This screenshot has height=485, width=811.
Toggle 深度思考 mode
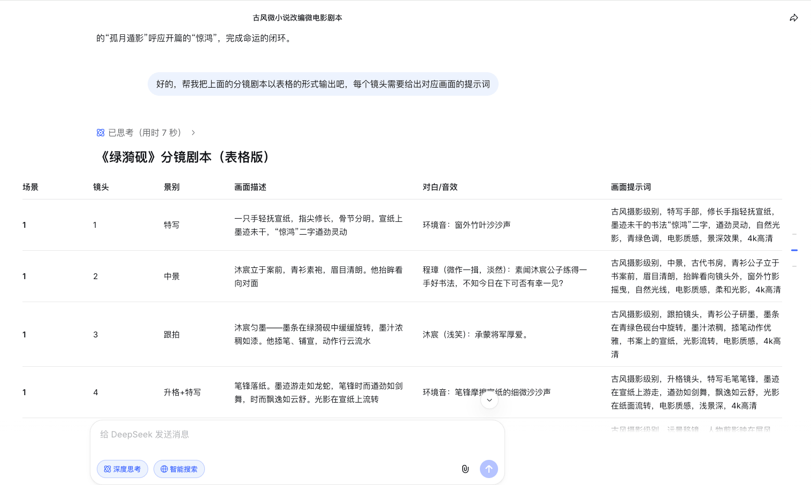(x=123, y=469)
